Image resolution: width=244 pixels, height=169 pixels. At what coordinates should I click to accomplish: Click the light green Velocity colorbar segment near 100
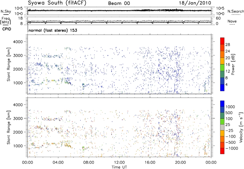[x=222, y=121]
